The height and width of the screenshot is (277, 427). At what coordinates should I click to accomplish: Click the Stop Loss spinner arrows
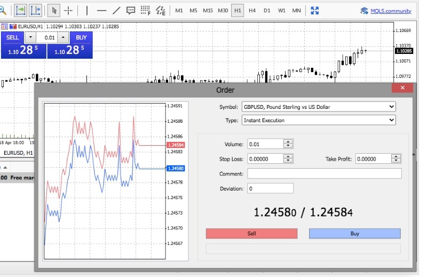[288, 159]
